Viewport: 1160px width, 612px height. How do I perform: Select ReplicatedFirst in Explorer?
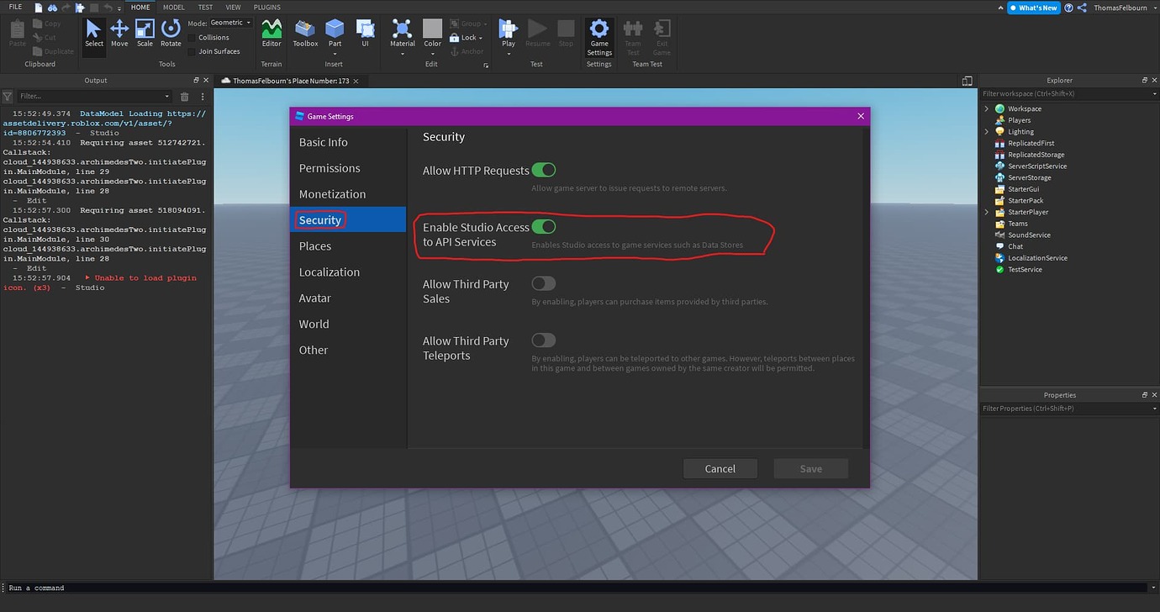point(1031,143)
